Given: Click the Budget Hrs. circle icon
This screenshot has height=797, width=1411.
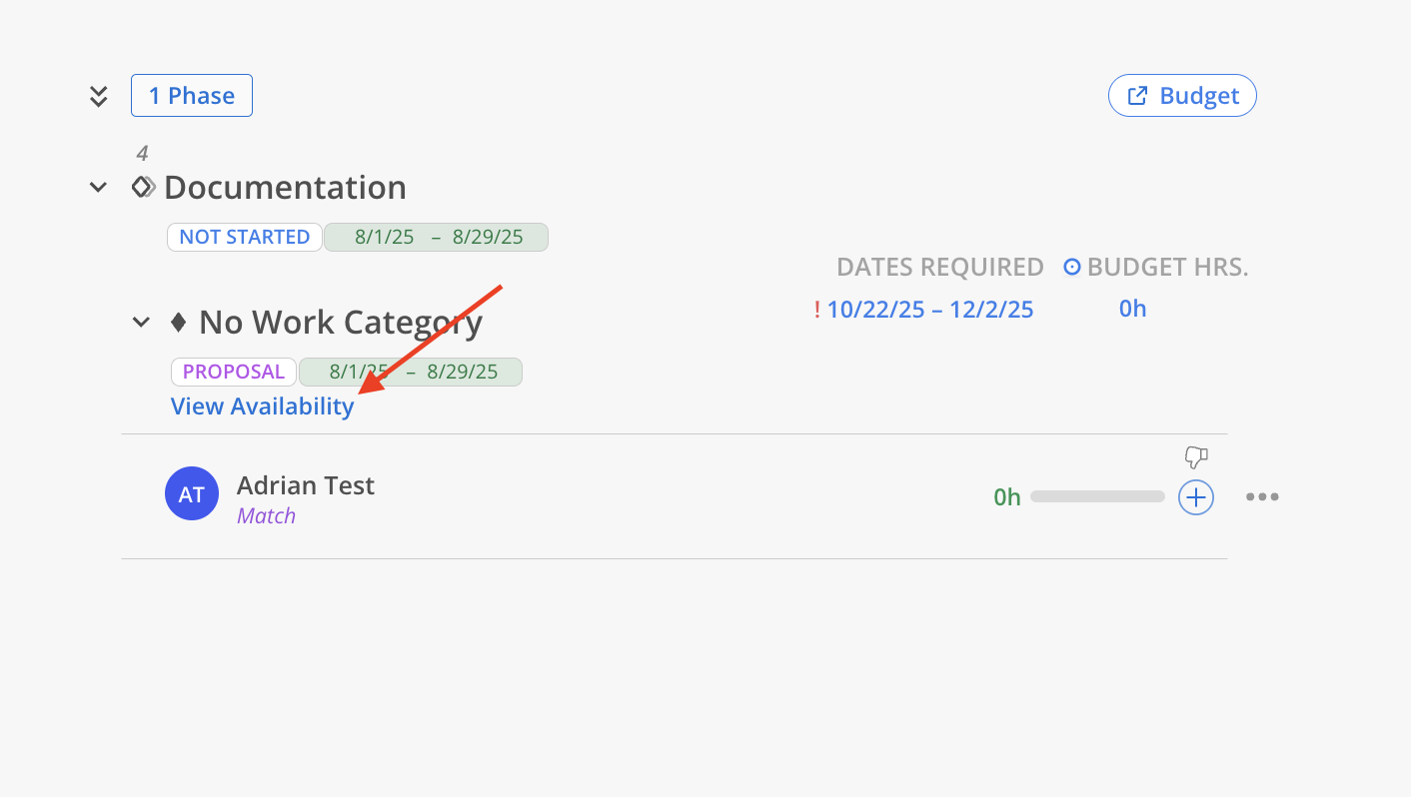Looking at the screenshot, I should point(1072,268).
